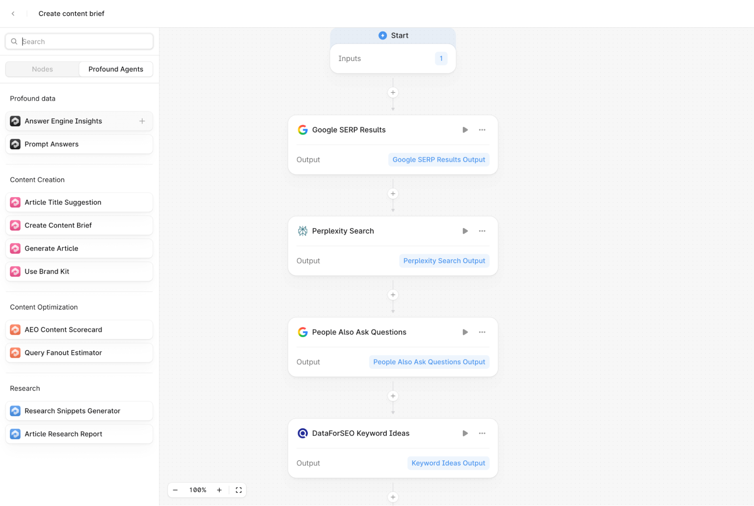Click Perplexity Search Output tag
The image size is (754, 506).
444,261
